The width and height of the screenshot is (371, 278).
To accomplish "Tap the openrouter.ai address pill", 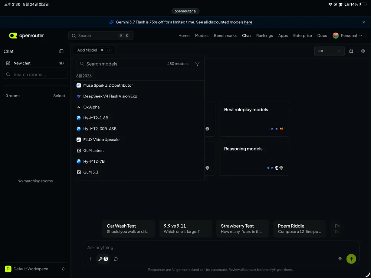I will (185, 11).
